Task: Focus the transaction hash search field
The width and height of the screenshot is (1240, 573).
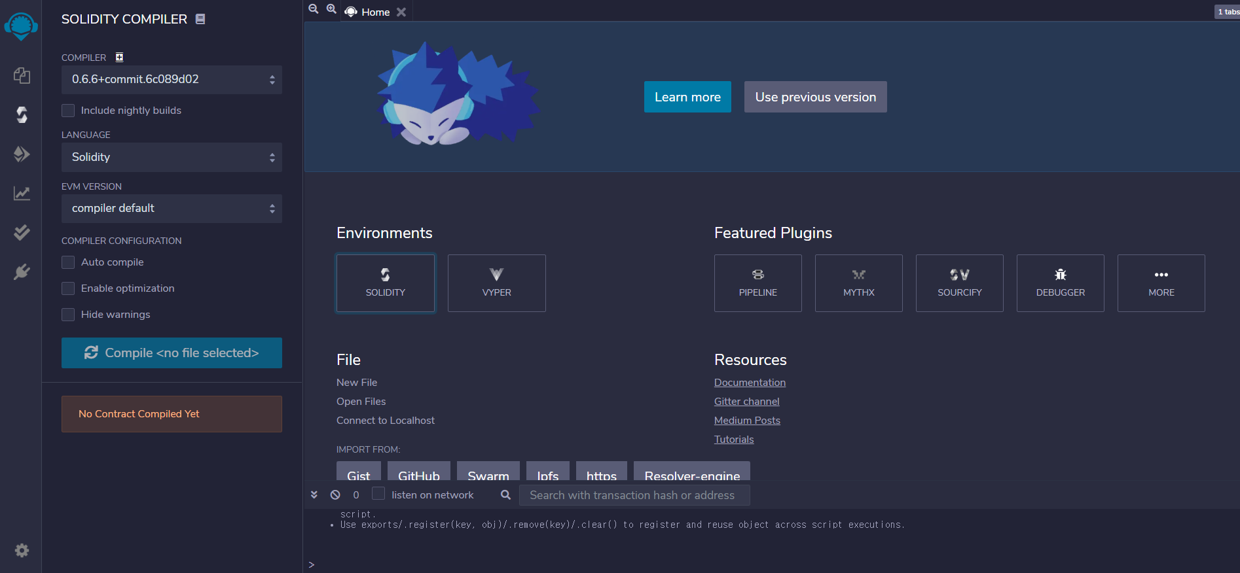Action: point(634,495)
